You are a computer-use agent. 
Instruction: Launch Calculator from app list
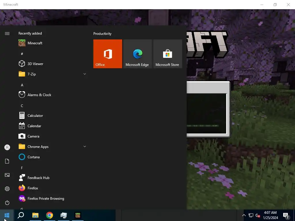point(52,116)
